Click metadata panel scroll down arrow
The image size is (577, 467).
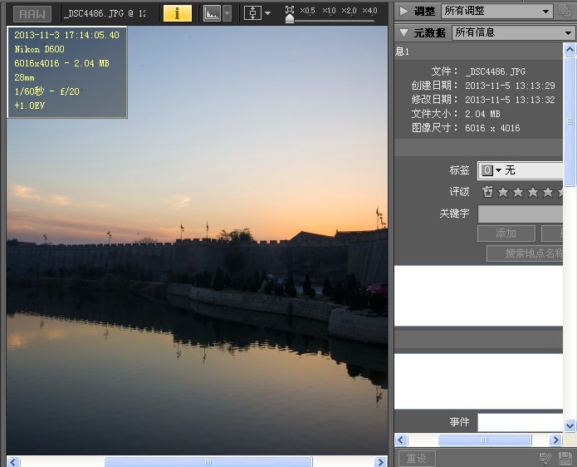pos(570,425)
